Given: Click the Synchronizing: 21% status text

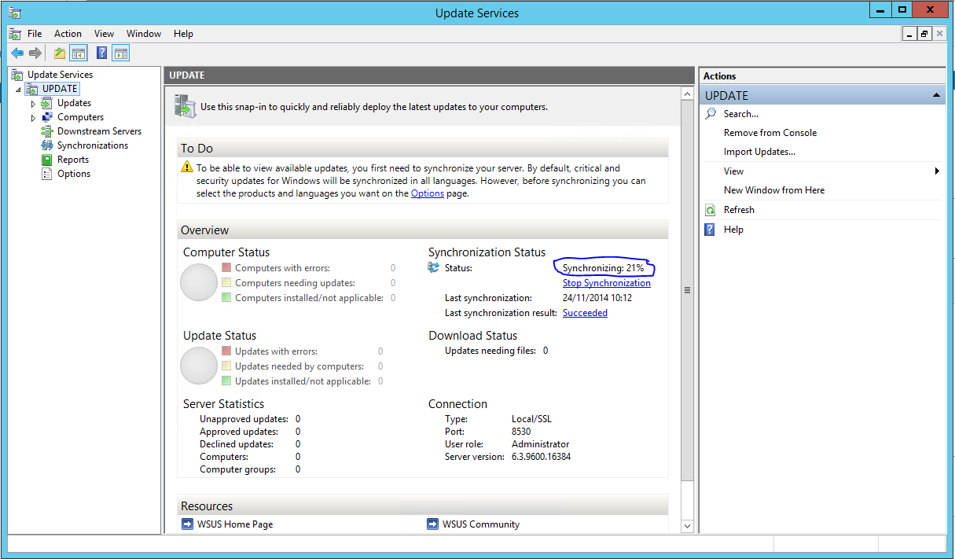Looking at the screenshot, I should (603, 268).
